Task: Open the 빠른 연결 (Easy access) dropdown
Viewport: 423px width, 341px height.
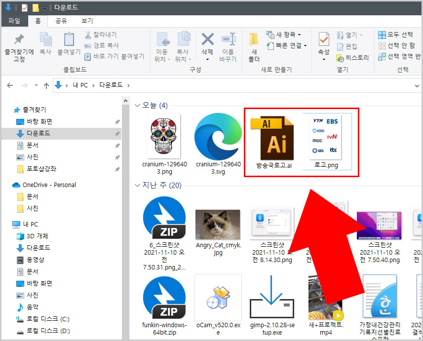Action: pos(286,45)
